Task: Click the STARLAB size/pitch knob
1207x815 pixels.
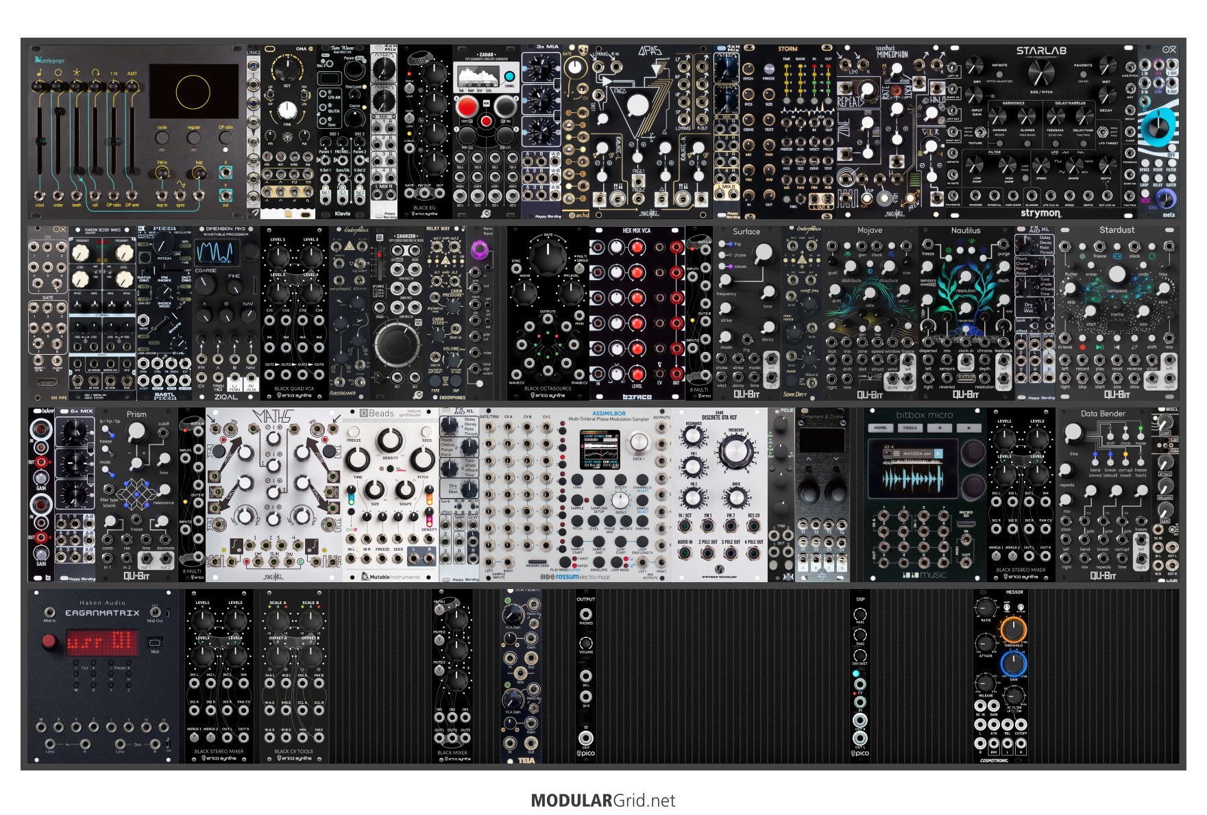Action: (x=1041, y=73)
